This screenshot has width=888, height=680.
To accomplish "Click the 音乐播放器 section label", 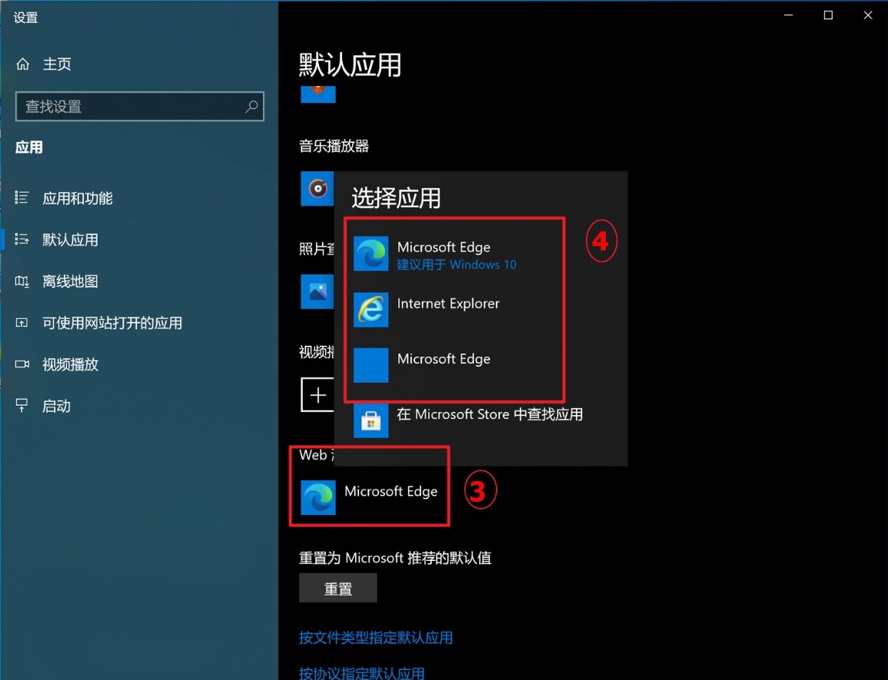I will coord(334,146).
